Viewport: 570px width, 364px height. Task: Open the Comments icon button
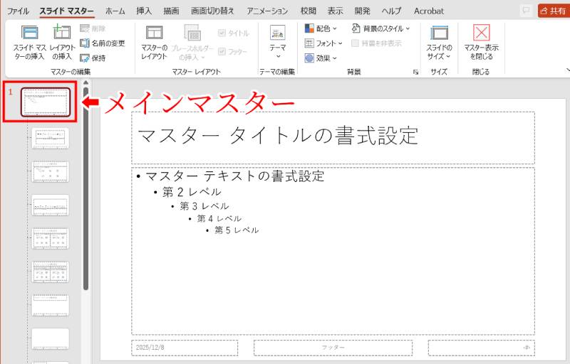pyautogui.click(x=526, y=11)
